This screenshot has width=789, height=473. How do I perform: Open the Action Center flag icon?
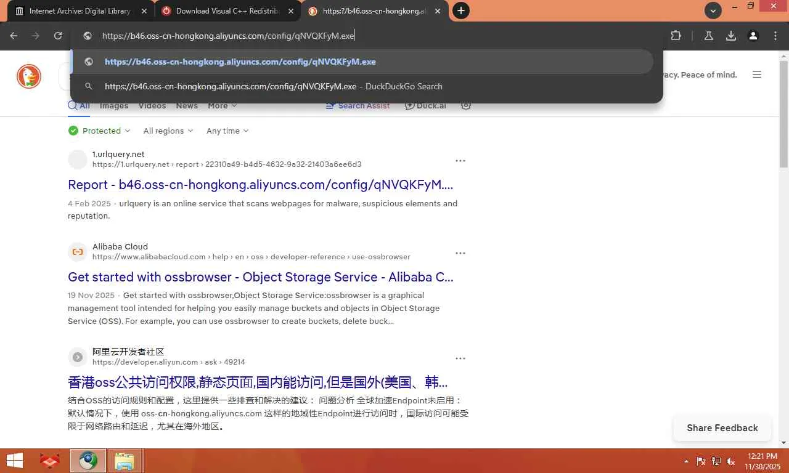(x=701, y=461)
